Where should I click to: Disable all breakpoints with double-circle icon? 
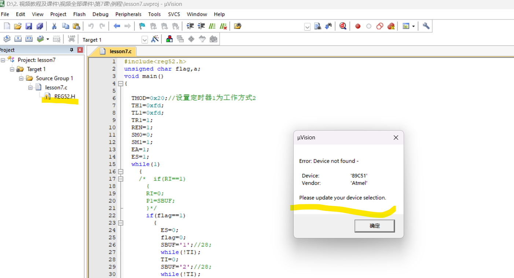point(380,26)
